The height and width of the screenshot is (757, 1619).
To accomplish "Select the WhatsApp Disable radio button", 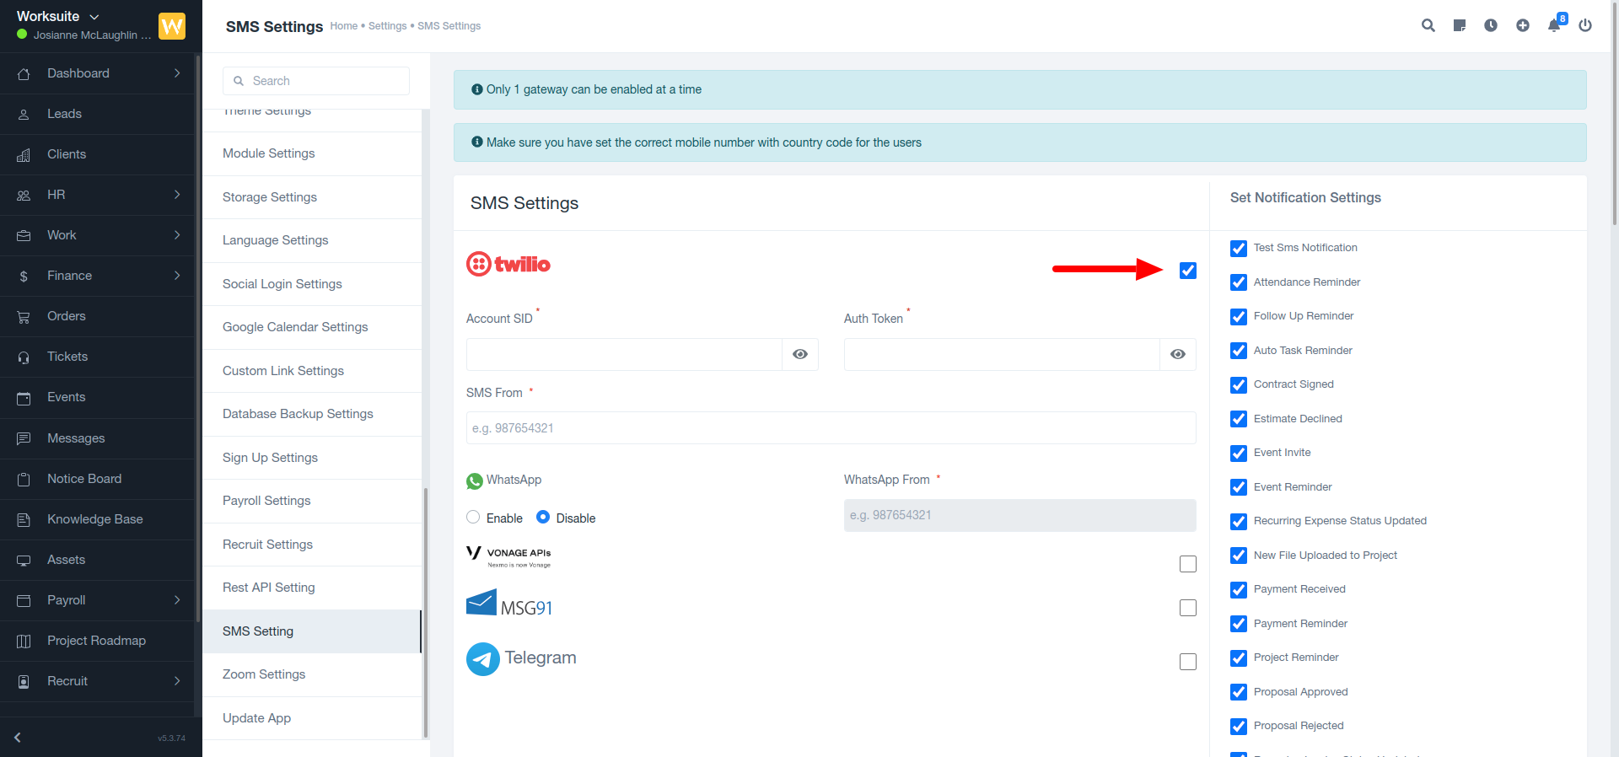I will (x=543, y=517).
